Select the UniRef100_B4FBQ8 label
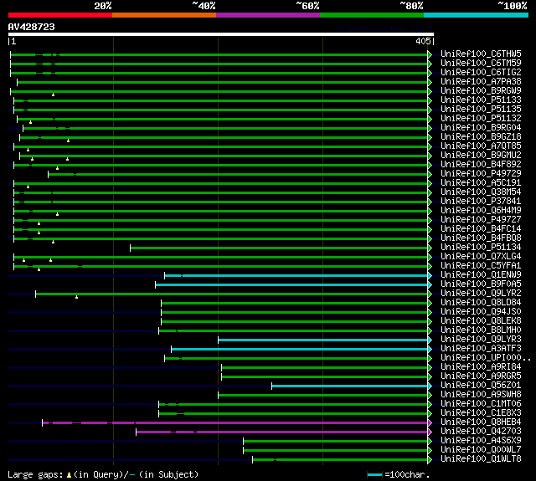 481,238
